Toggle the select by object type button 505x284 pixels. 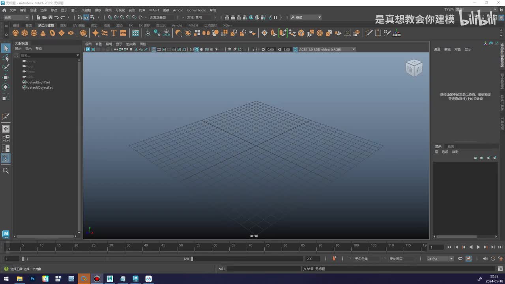click(86, 17)
